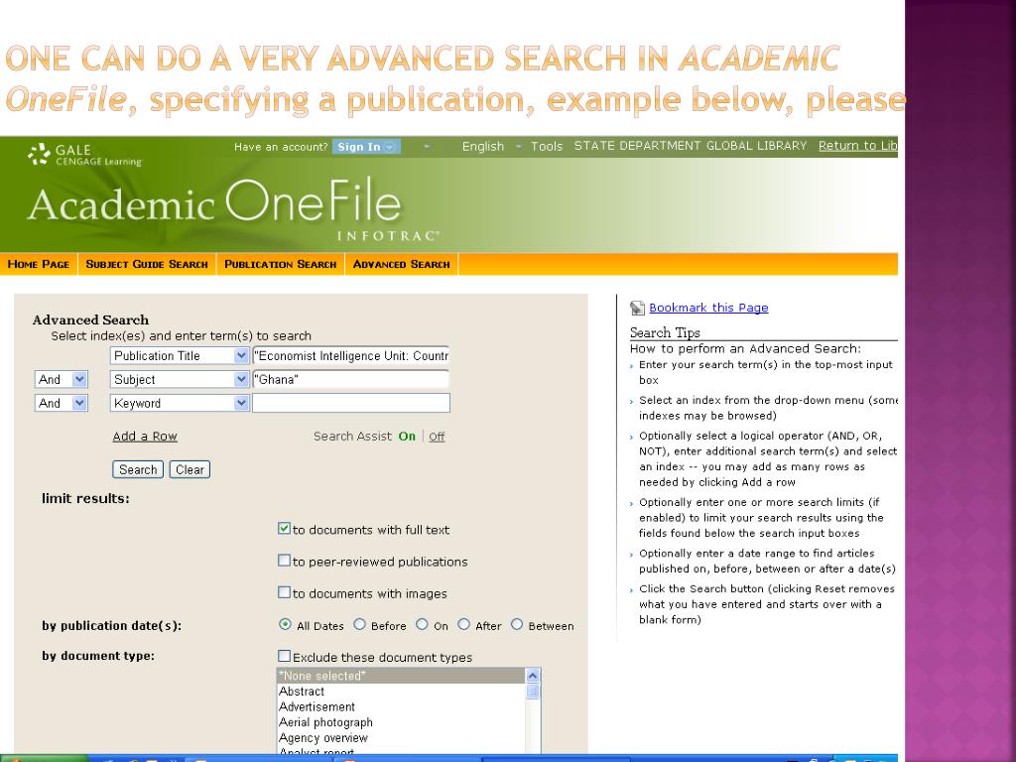This screenshot has height=762, width=1016.
Task: Check peer-reviewed publications limit
Action: pyautogui.click(x=284, y=560)
